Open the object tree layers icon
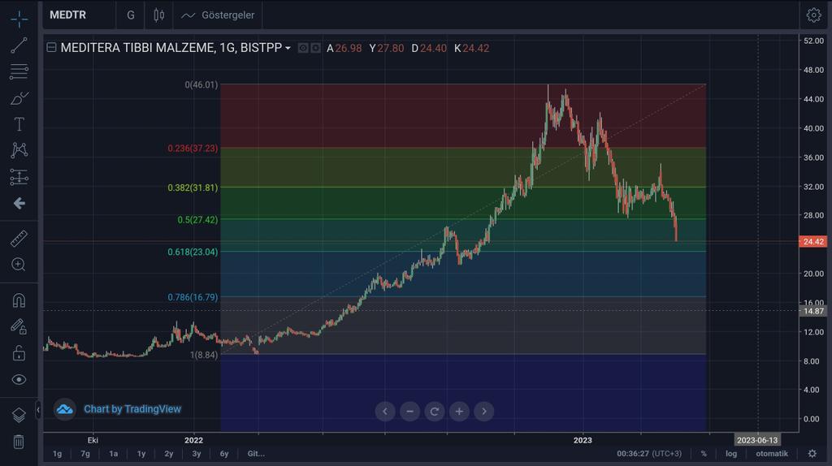832x466 pixels. coord(19,415)
